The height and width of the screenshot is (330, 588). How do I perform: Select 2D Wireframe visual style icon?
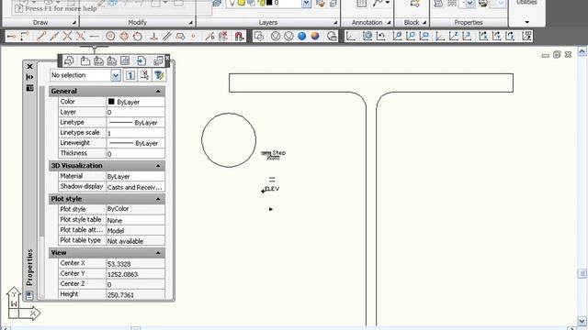click(259, 37)
